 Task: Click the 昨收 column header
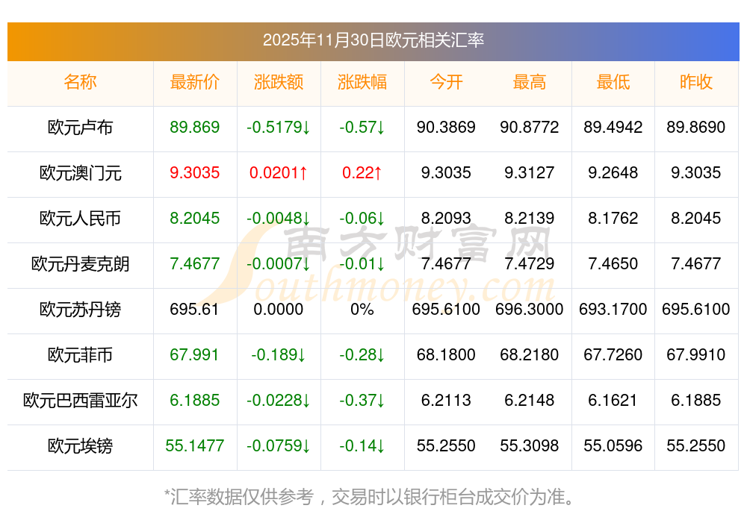(695, 82)
